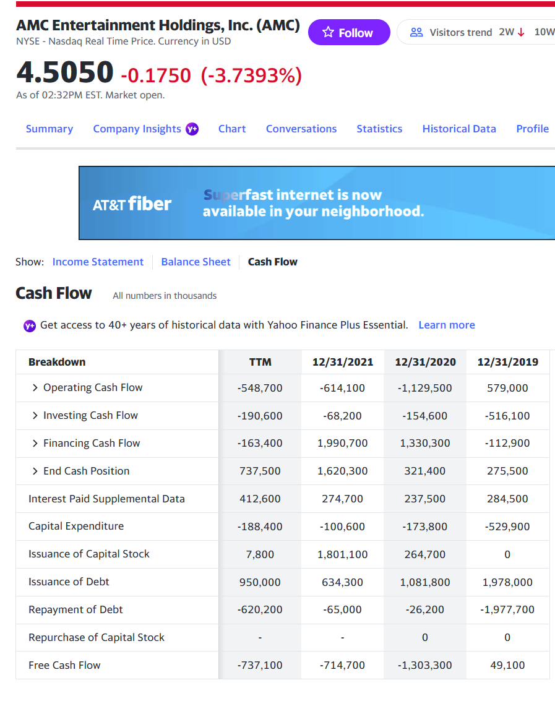Click the 2W visitors trend value
The image size is (555, 701).
[506, 32]
